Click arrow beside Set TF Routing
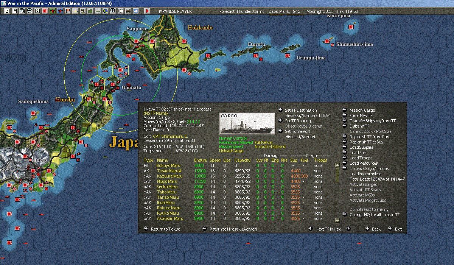The image size is (454, 265). (x=280, y=121)
